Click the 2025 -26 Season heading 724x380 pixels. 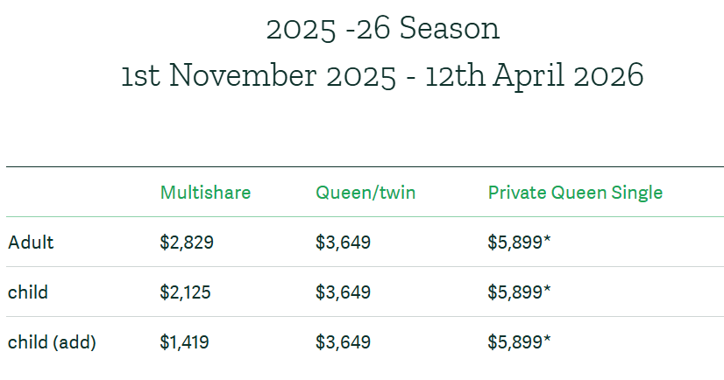point(383,29)
